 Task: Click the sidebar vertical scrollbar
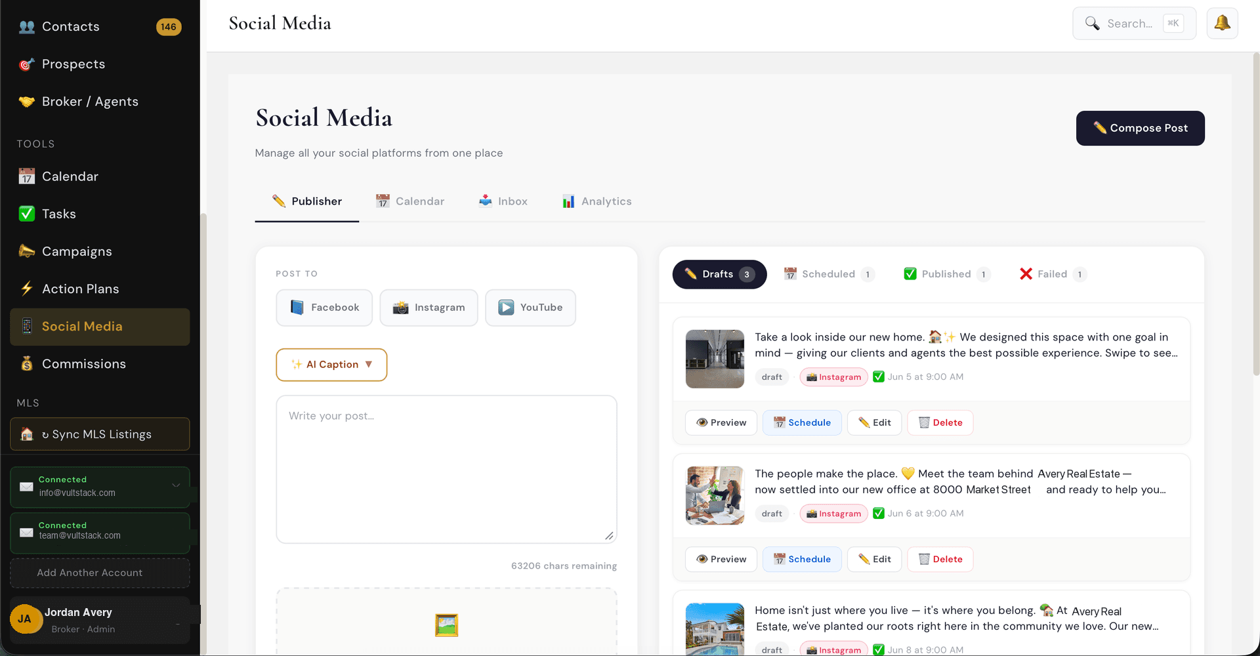click(203, 433)
